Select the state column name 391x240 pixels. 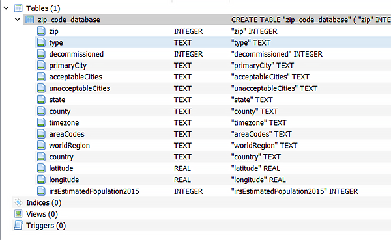pyautogui.click(x=57, y=100)
